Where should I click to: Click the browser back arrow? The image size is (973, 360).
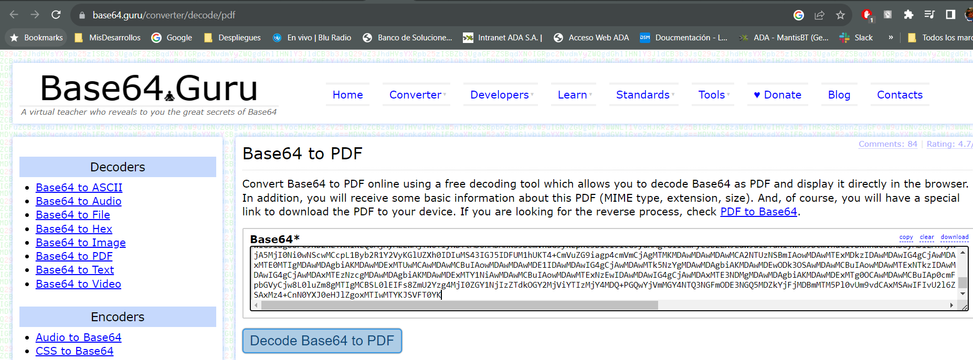click(x=14, y=15)
